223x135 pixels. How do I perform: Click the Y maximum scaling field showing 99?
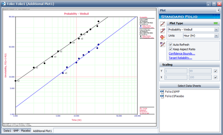200,71
